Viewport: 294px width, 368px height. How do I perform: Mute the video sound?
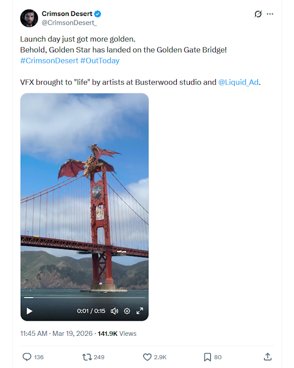(114, 311)
